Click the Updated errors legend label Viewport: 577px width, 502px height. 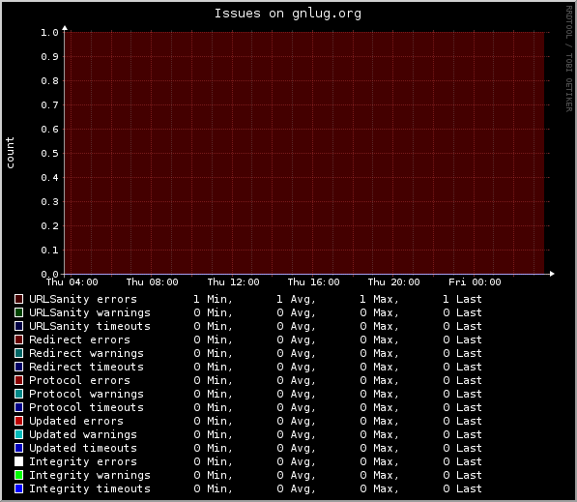point(76,421)
